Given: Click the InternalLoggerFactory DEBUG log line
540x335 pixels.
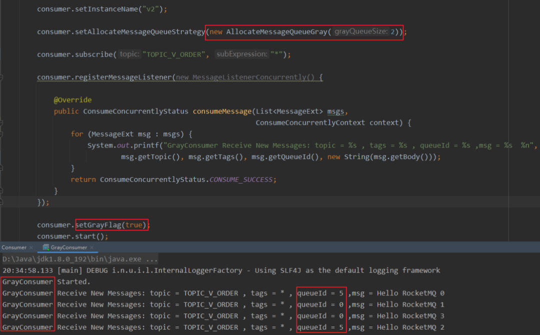Looking at the screenshot, I should pyautogui.click(x=221, y=270).
